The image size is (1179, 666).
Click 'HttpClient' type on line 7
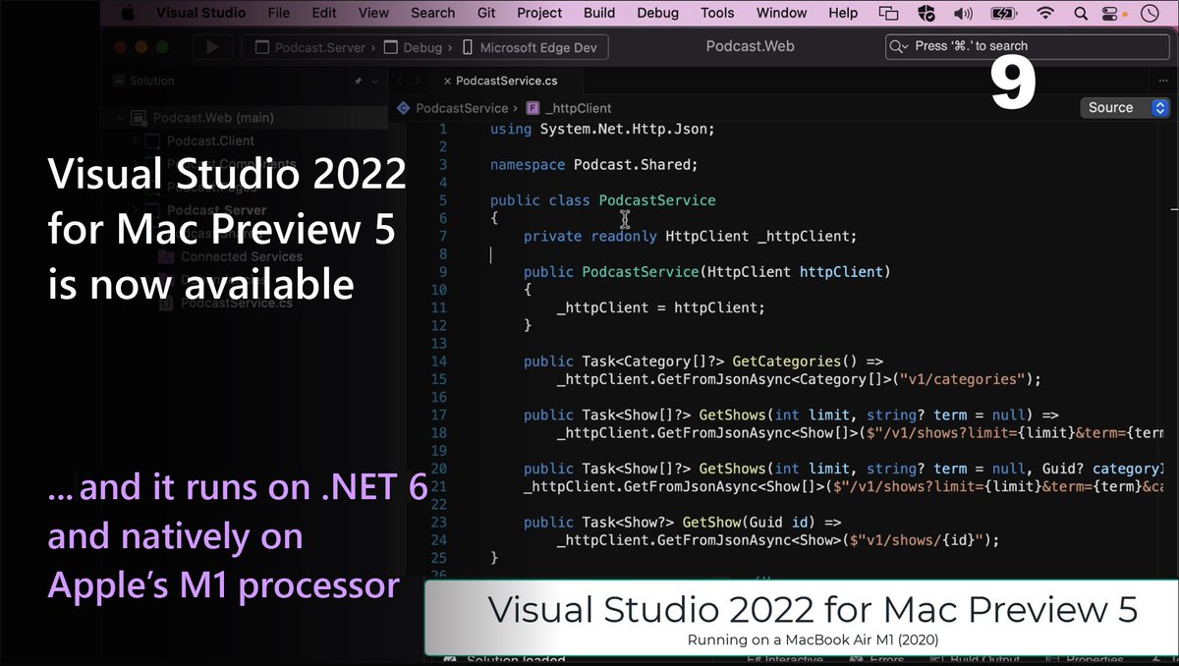click(706, 236)
